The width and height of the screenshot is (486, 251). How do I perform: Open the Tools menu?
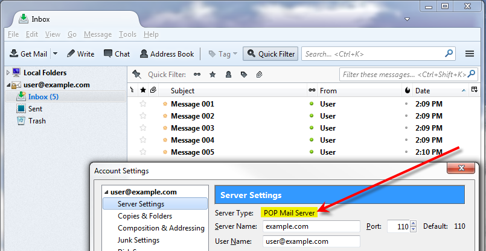point(127,34)
